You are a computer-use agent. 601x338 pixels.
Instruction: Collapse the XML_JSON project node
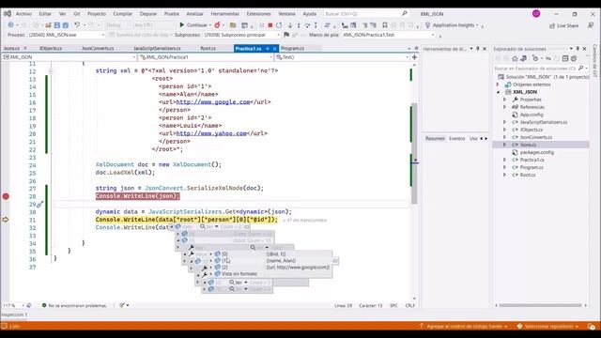pos(499,92)
